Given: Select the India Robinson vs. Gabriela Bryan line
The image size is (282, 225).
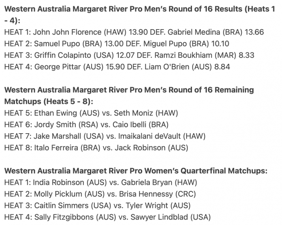Looking at the screenshot, I should [101, 182].
